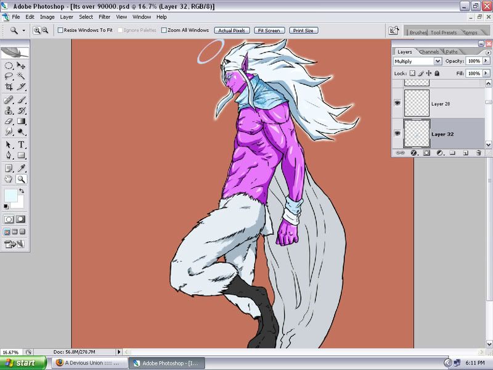The width and height of the screenshot is (493, 370).
Task: Select the Pen tool
Action: (9, 155)
